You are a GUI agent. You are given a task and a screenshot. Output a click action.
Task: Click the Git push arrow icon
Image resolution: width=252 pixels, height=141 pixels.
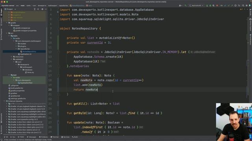click(x=232, y=5)
